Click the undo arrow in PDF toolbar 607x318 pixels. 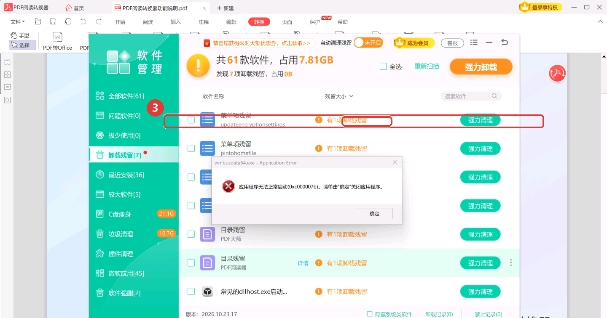pos(83,21)
